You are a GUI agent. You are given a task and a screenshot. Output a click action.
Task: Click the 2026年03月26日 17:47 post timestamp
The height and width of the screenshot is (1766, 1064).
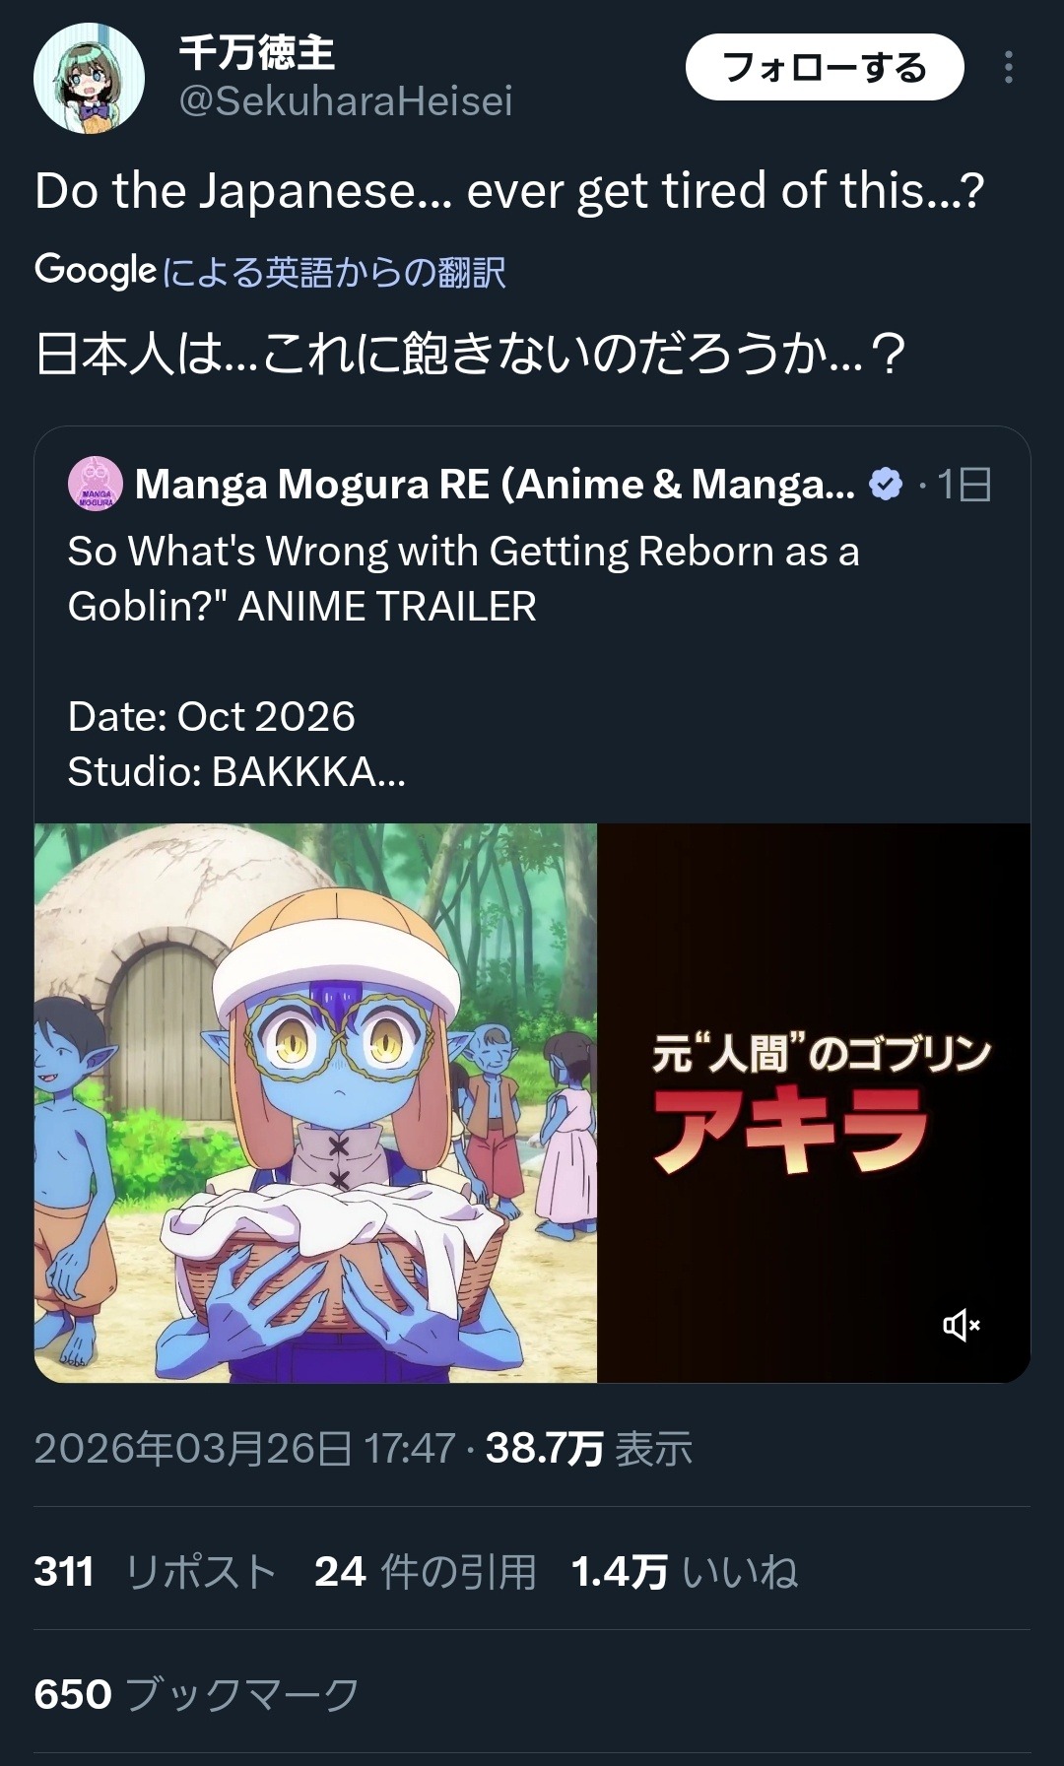pos(244,1449)
